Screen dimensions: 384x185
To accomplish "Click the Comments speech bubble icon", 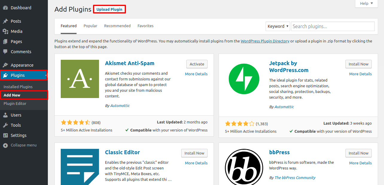I will click(5, 52).
